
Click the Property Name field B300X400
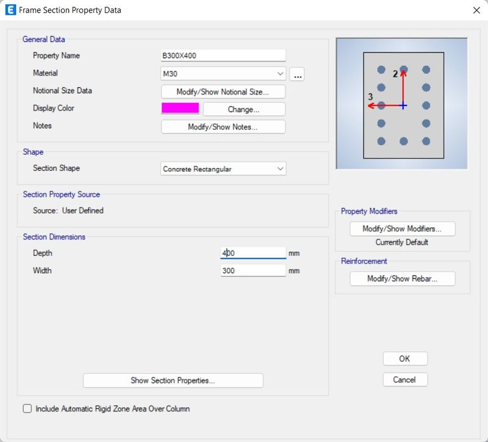223,55
